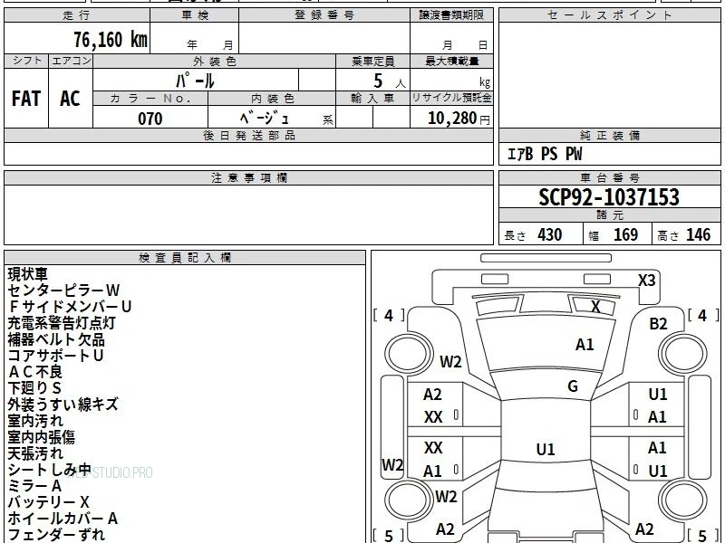Click the note 室内内張傷

click(x=41, y=437)
